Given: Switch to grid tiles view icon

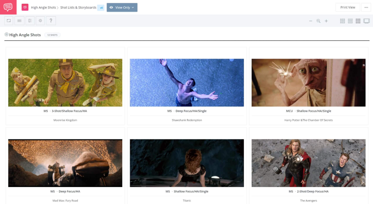Looking at the screenshot, I should [x=358, y=21].
